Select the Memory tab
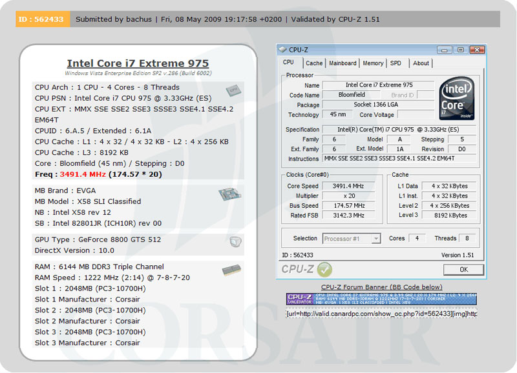This screenshot has height=373, width=517. point(373,63)
